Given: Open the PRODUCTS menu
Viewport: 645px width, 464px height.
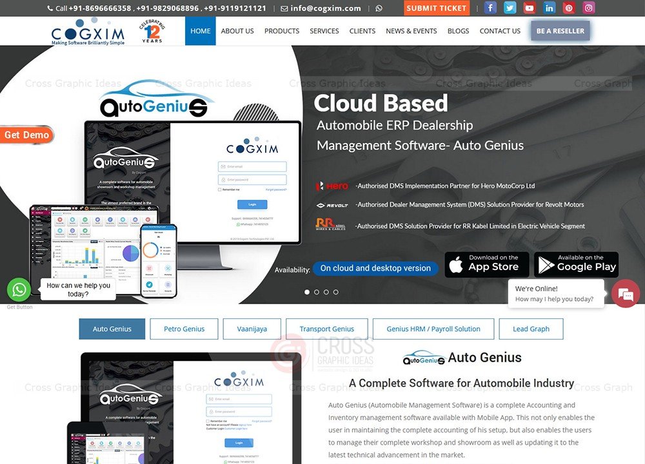Looking at the screenshot, I should tap(282, 31).
